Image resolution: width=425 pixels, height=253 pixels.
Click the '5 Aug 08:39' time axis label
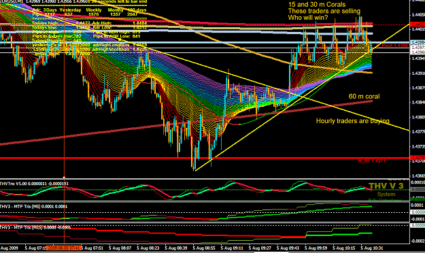(x=176, y=248)
